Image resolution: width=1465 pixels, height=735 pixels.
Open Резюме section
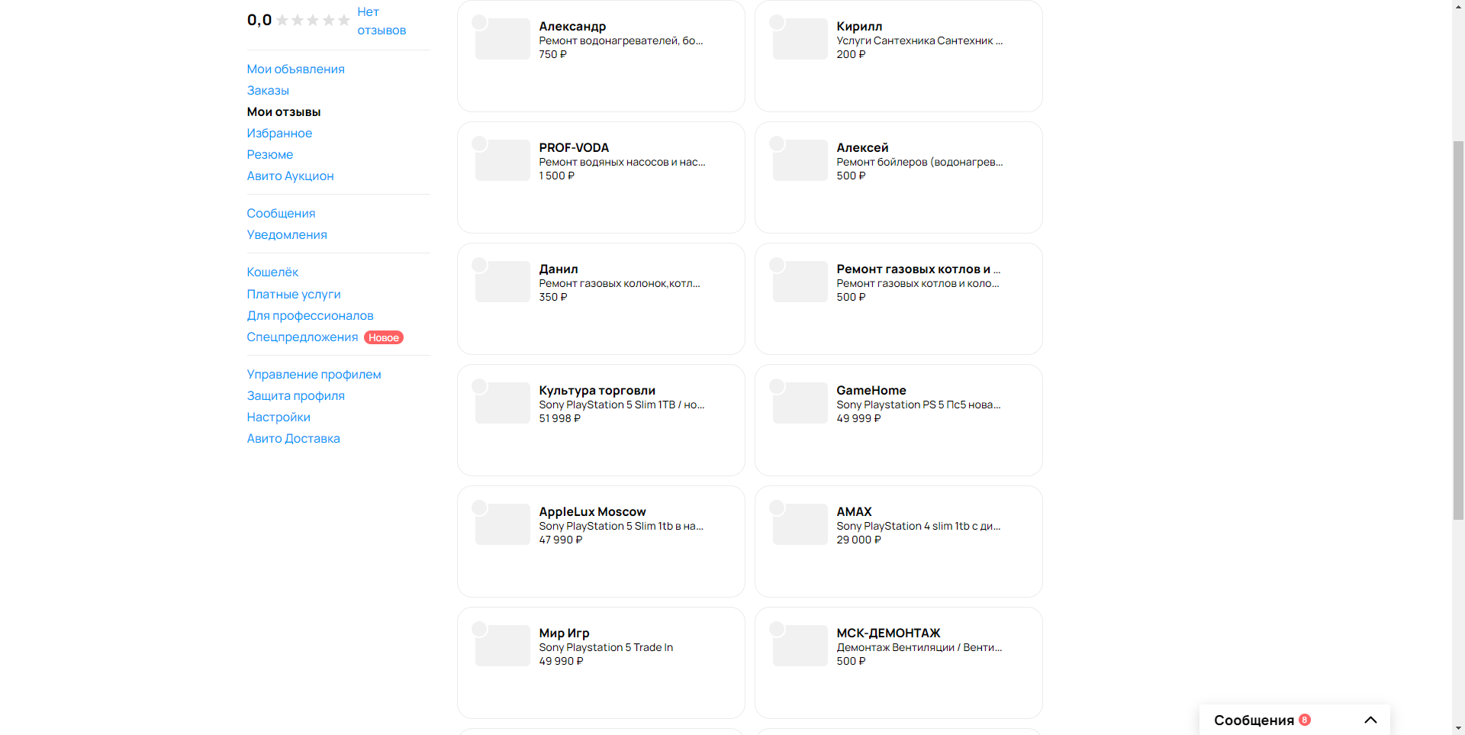[269, 154]
